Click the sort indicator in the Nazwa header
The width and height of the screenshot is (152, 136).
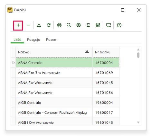click(87, 52)
